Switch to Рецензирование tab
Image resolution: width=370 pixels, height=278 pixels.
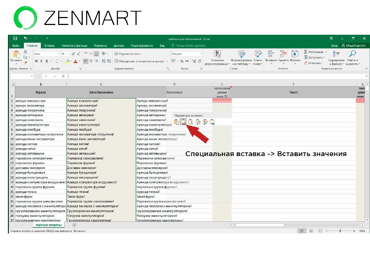point(142,46)
